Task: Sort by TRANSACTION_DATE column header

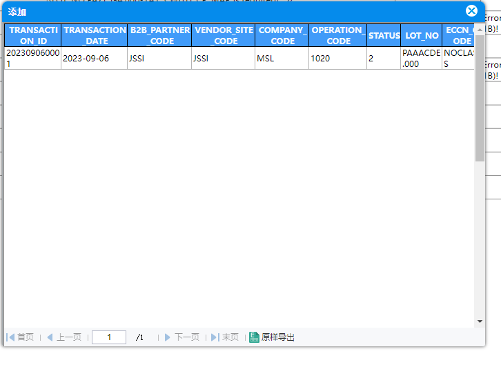Action: 95,35
